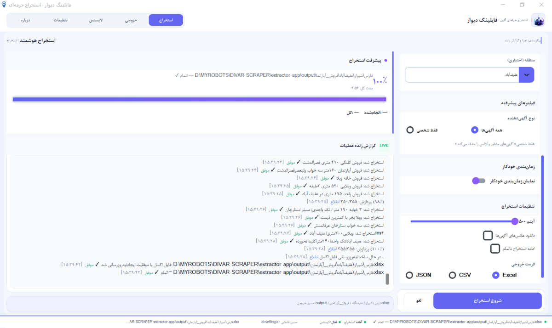Click the live log vertical scrollbar
This screenshot has width=552, height=328.
click(x=387, y=279)
